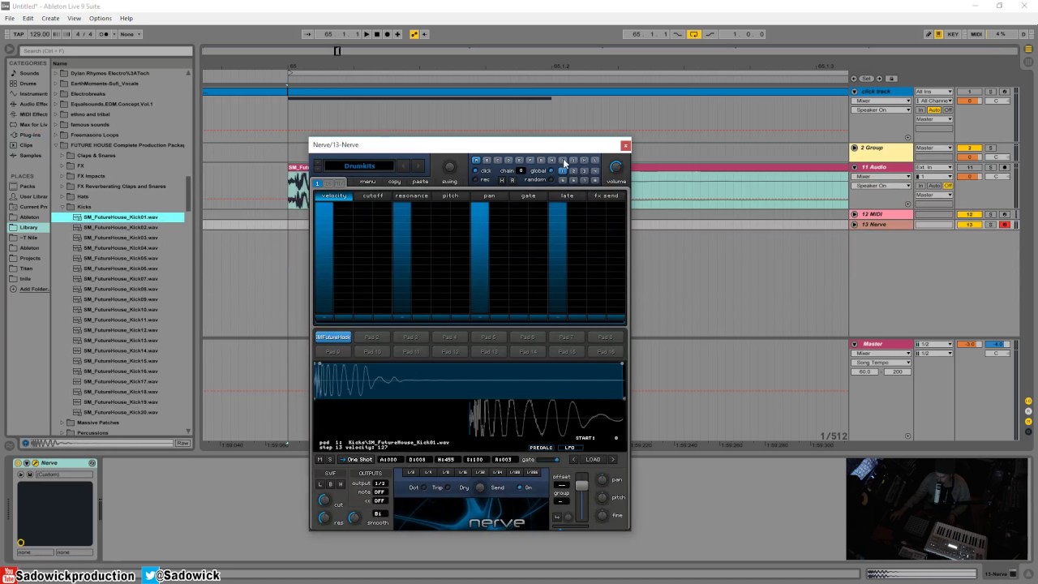This screenshot has width=1038, height=584.
Task: Switch to the pitch tab in Nerve
Action: point(451,195)
